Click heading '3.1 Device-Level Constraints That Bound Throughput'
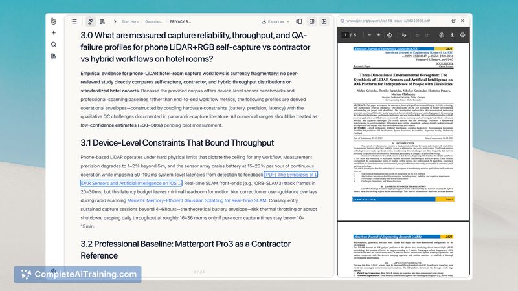Screen dimensions: 518x291 tap(177, 142)
